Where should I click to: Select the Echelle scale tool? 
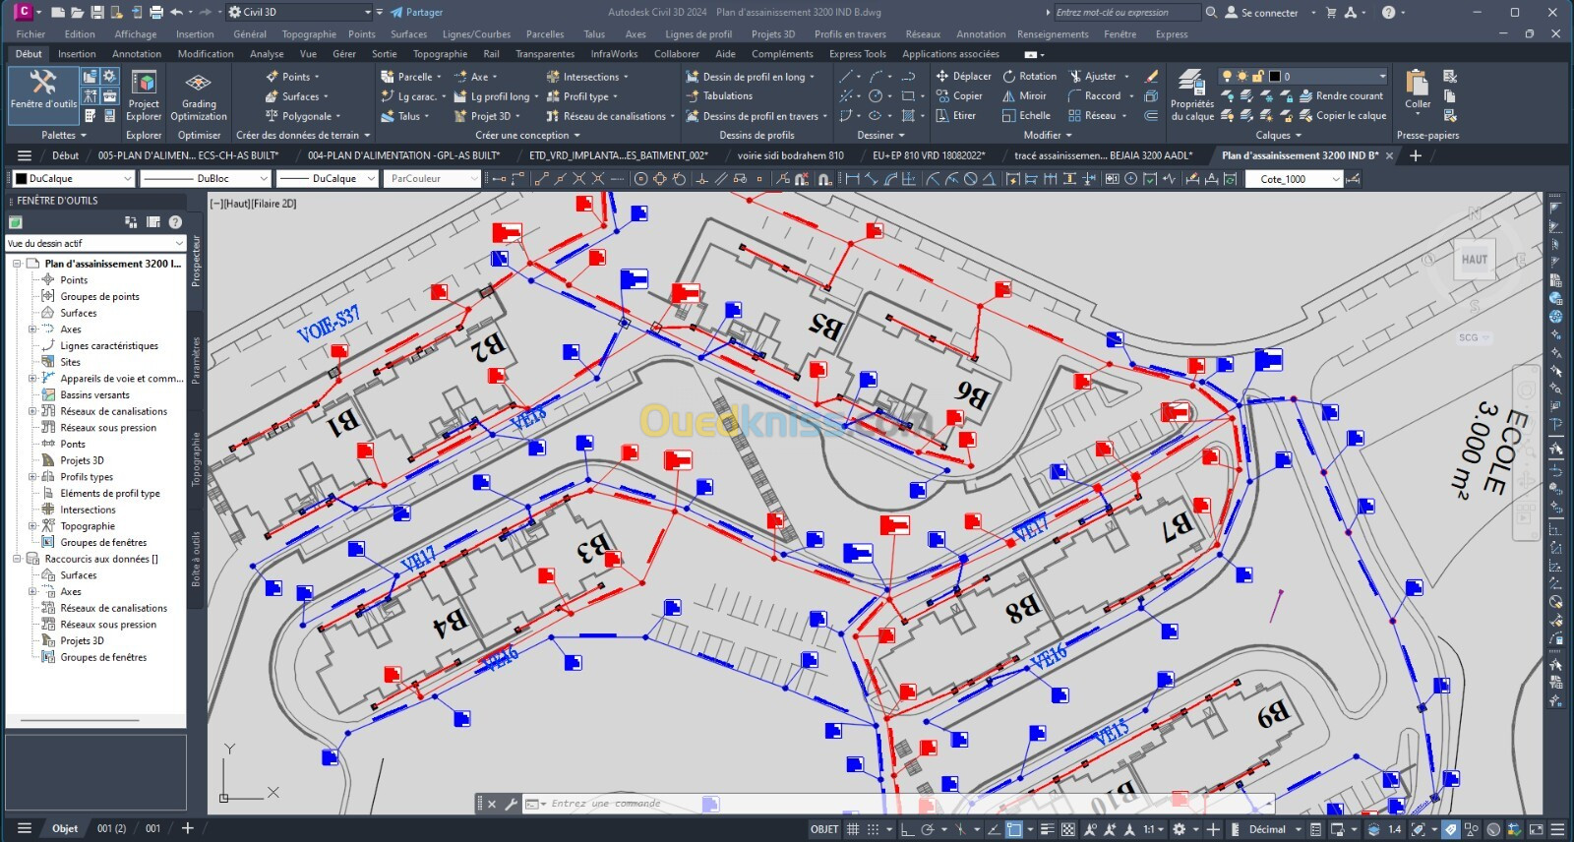(x=1026, y=115)
